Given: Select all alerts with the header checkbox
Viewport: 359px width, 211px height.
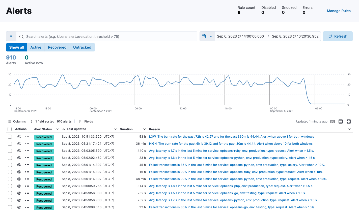Looking at the screenshot, I should (9, 129).
